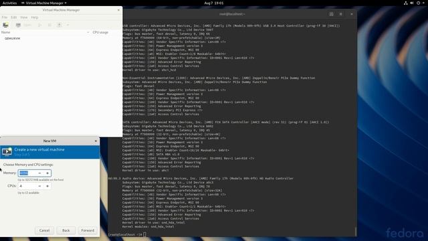Open the Edit menu in Virtual Machine Manager
428x241 pixels.
pos(13,17)
